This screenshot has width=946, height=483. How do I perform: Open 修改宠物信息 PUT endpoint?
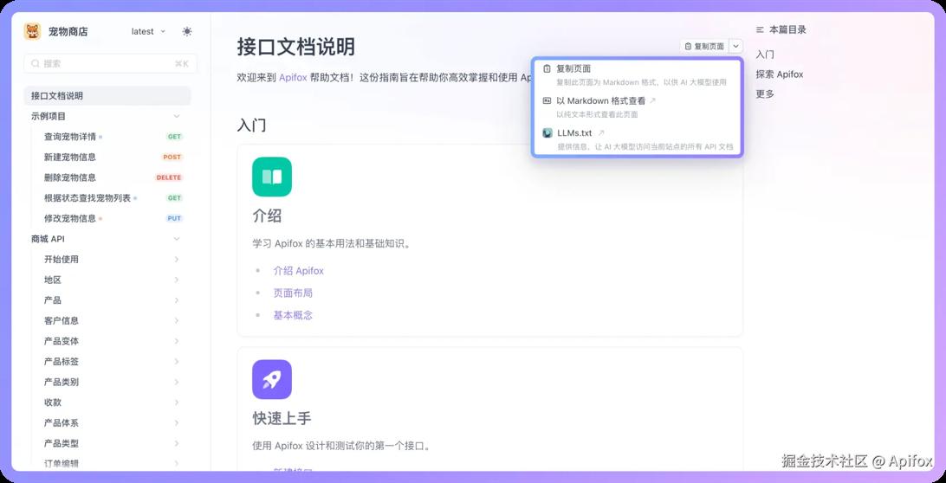click(x=107, y=218)
